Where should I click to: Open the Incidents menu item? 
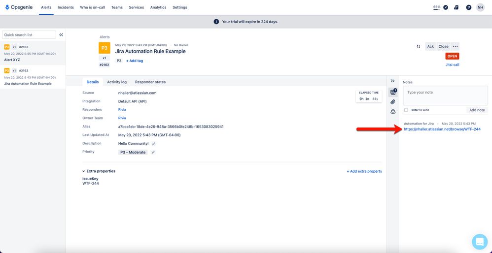[x=66, y=7]
